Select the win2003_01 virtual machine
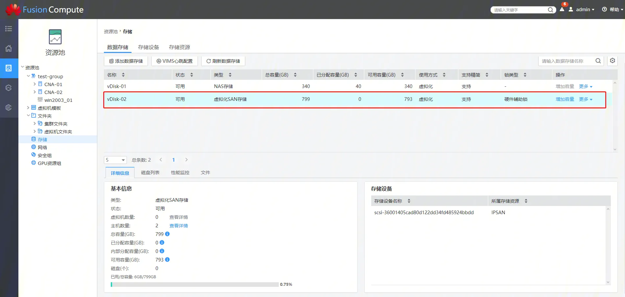 pyautogui.click(x=58, y=100)
